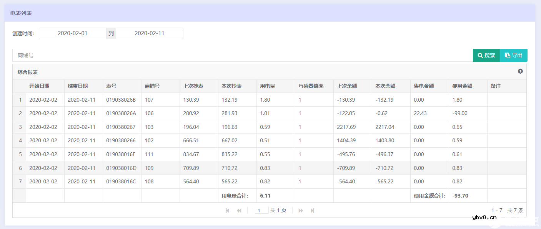Jump to first page using pagination icon

click(227, 210)
